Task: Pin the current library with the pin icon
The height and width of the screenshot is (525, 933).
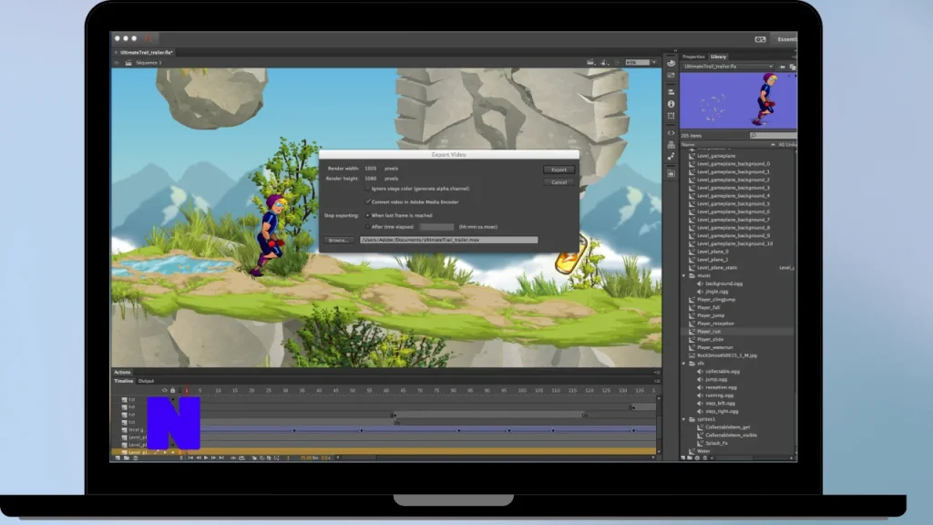Action: click(783, 67)
